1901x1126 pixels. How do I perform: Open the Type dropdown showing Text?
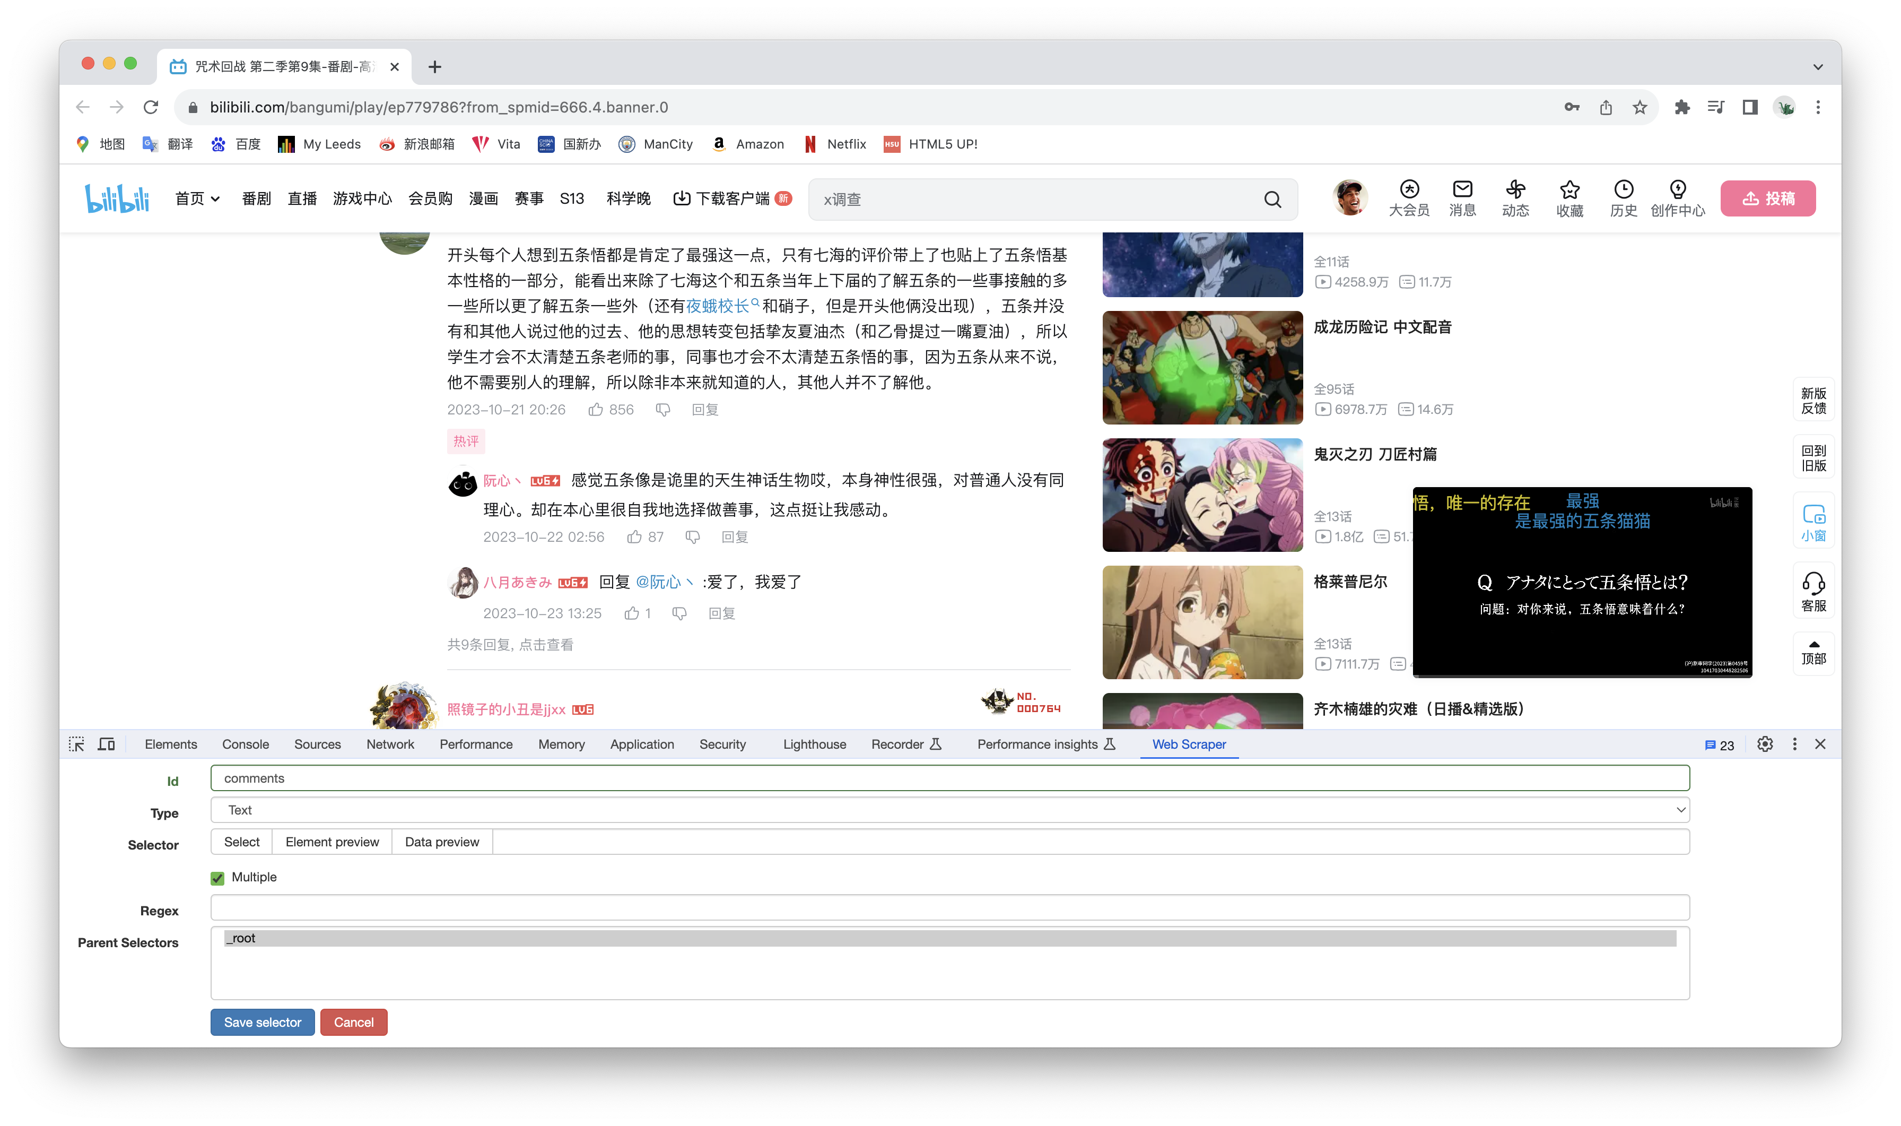pos(949,810)
